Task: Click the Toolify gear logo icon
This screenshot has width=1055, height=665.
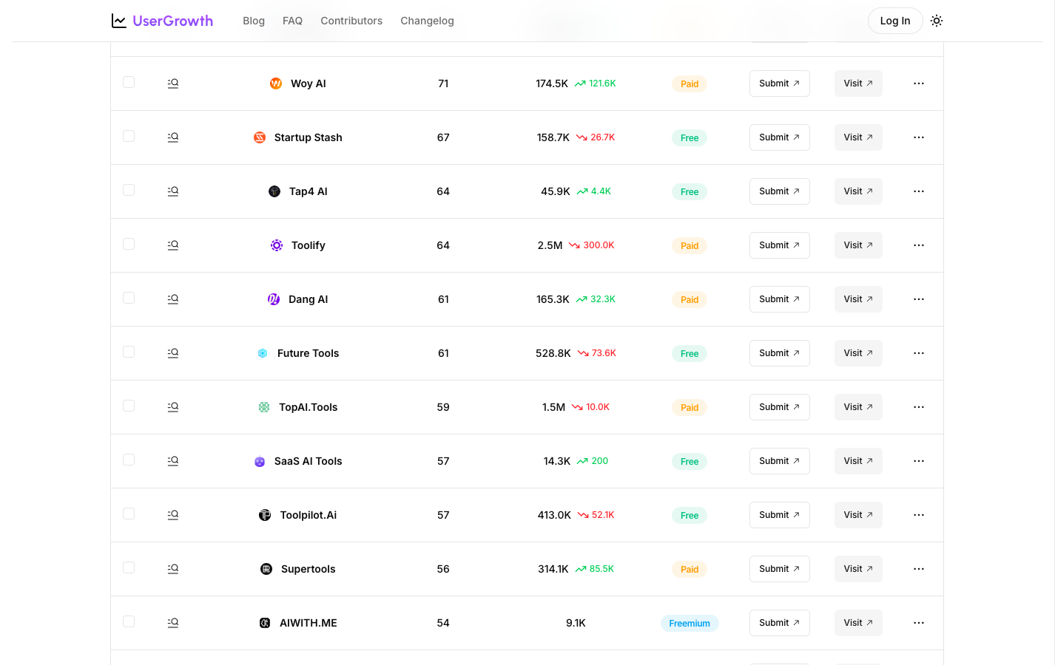Action: click(276, 245)
